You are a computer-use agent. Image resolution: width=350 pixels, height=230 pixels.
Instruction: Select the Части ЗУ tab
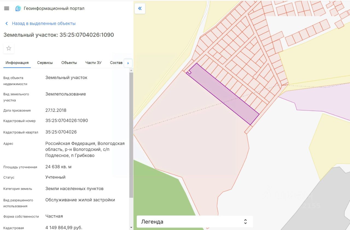tap(93, 63)
